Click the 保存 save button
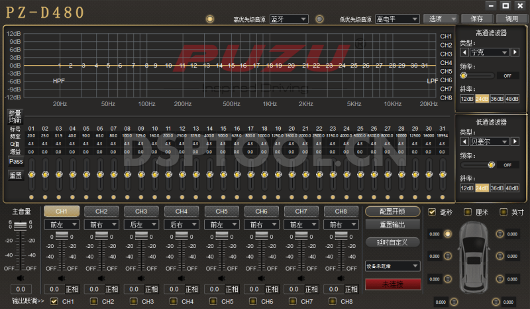The height and width of the screenshot is (309, 530). [476, 19]
